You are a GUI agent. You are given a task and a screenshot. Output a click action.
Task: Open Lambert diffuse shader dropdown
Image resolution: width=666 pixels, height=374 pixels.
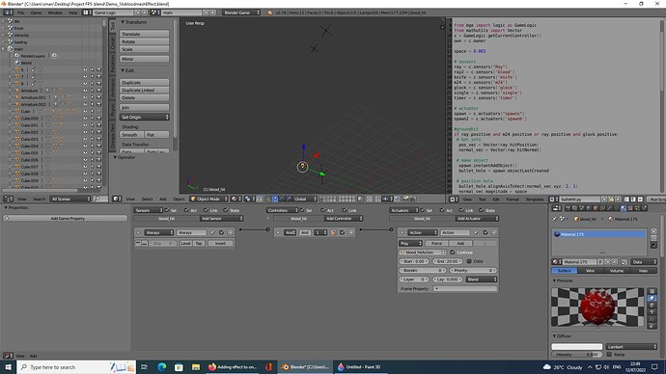tap(631, 346)
